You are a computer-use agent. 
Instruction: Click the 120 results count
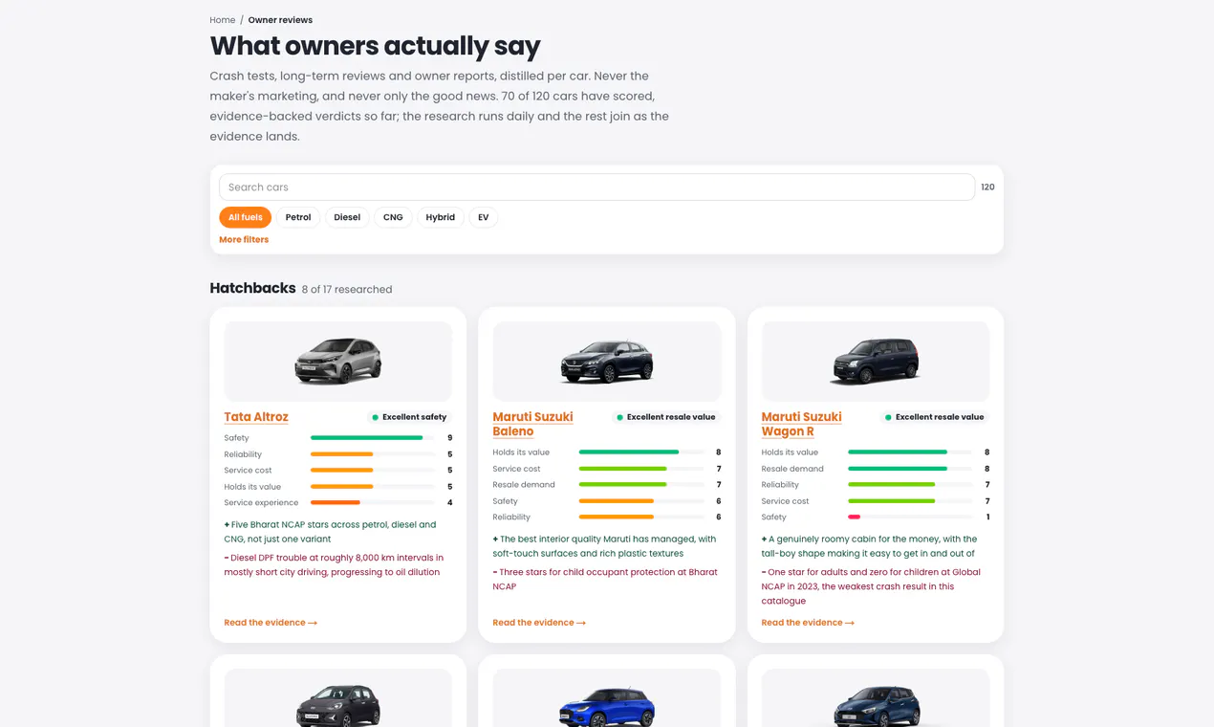coord(987,187)
